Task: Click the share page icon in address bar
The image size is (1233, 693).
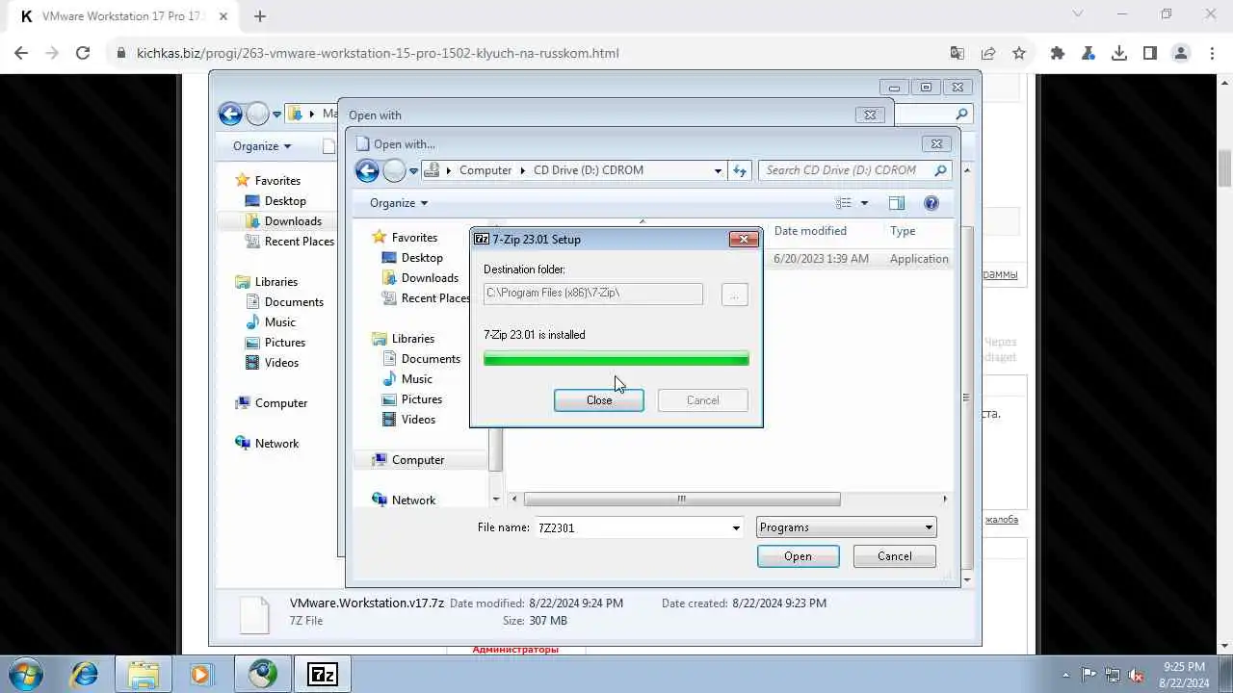Action: tap(988, 53)
